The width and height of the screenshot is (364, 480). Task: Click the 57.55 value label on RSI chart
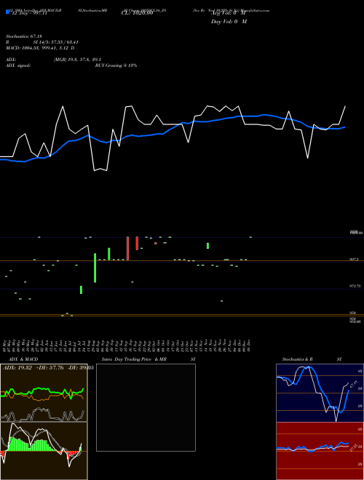pos(354,448)
